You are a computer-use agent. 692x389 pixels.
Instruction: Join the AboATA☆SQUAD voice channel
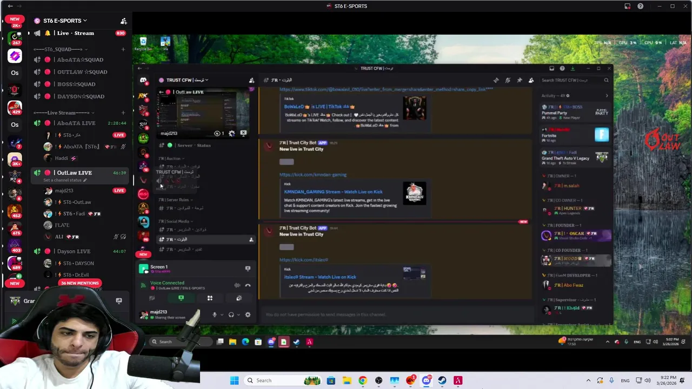(80, 59)
